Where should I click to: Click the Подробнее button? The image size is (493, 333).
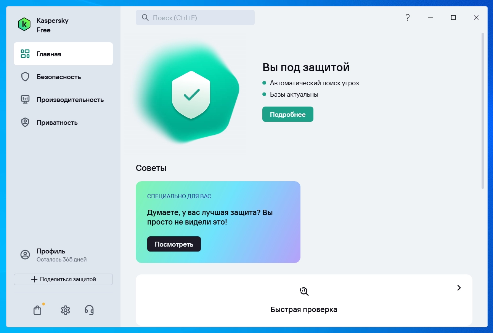288,114
